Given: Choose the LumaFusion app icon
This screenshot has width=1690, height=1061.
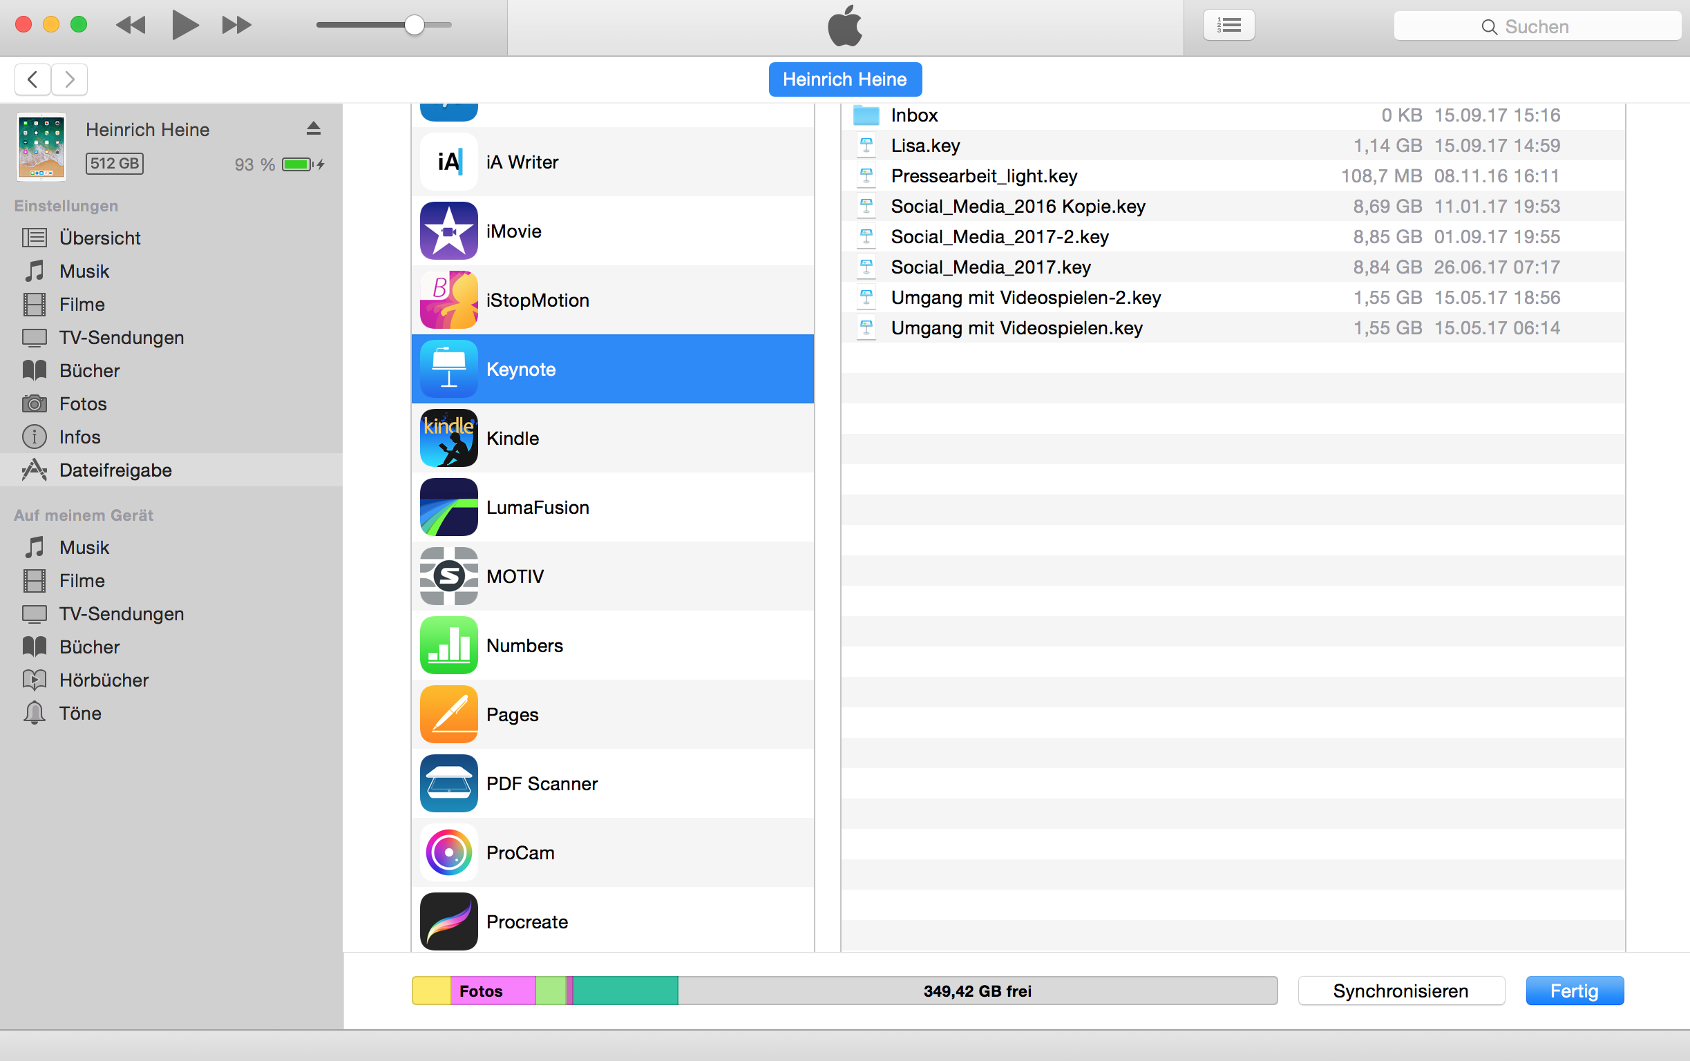Looking at the screenshot, I should tap(448, 507).
